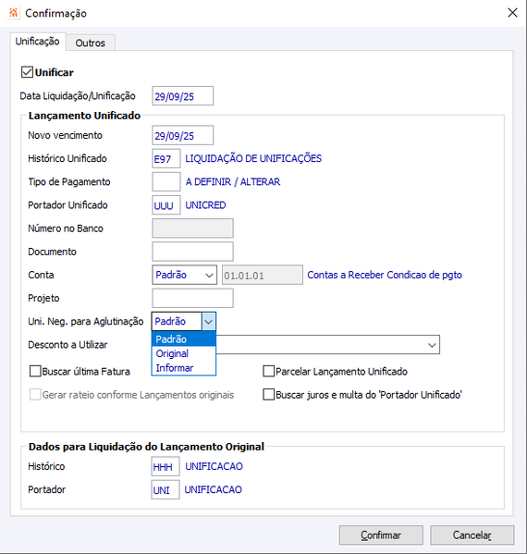This screenshot has height=554, width=527.
Task: Select Original from the dropdown list
Action: [x=184, y=353]
